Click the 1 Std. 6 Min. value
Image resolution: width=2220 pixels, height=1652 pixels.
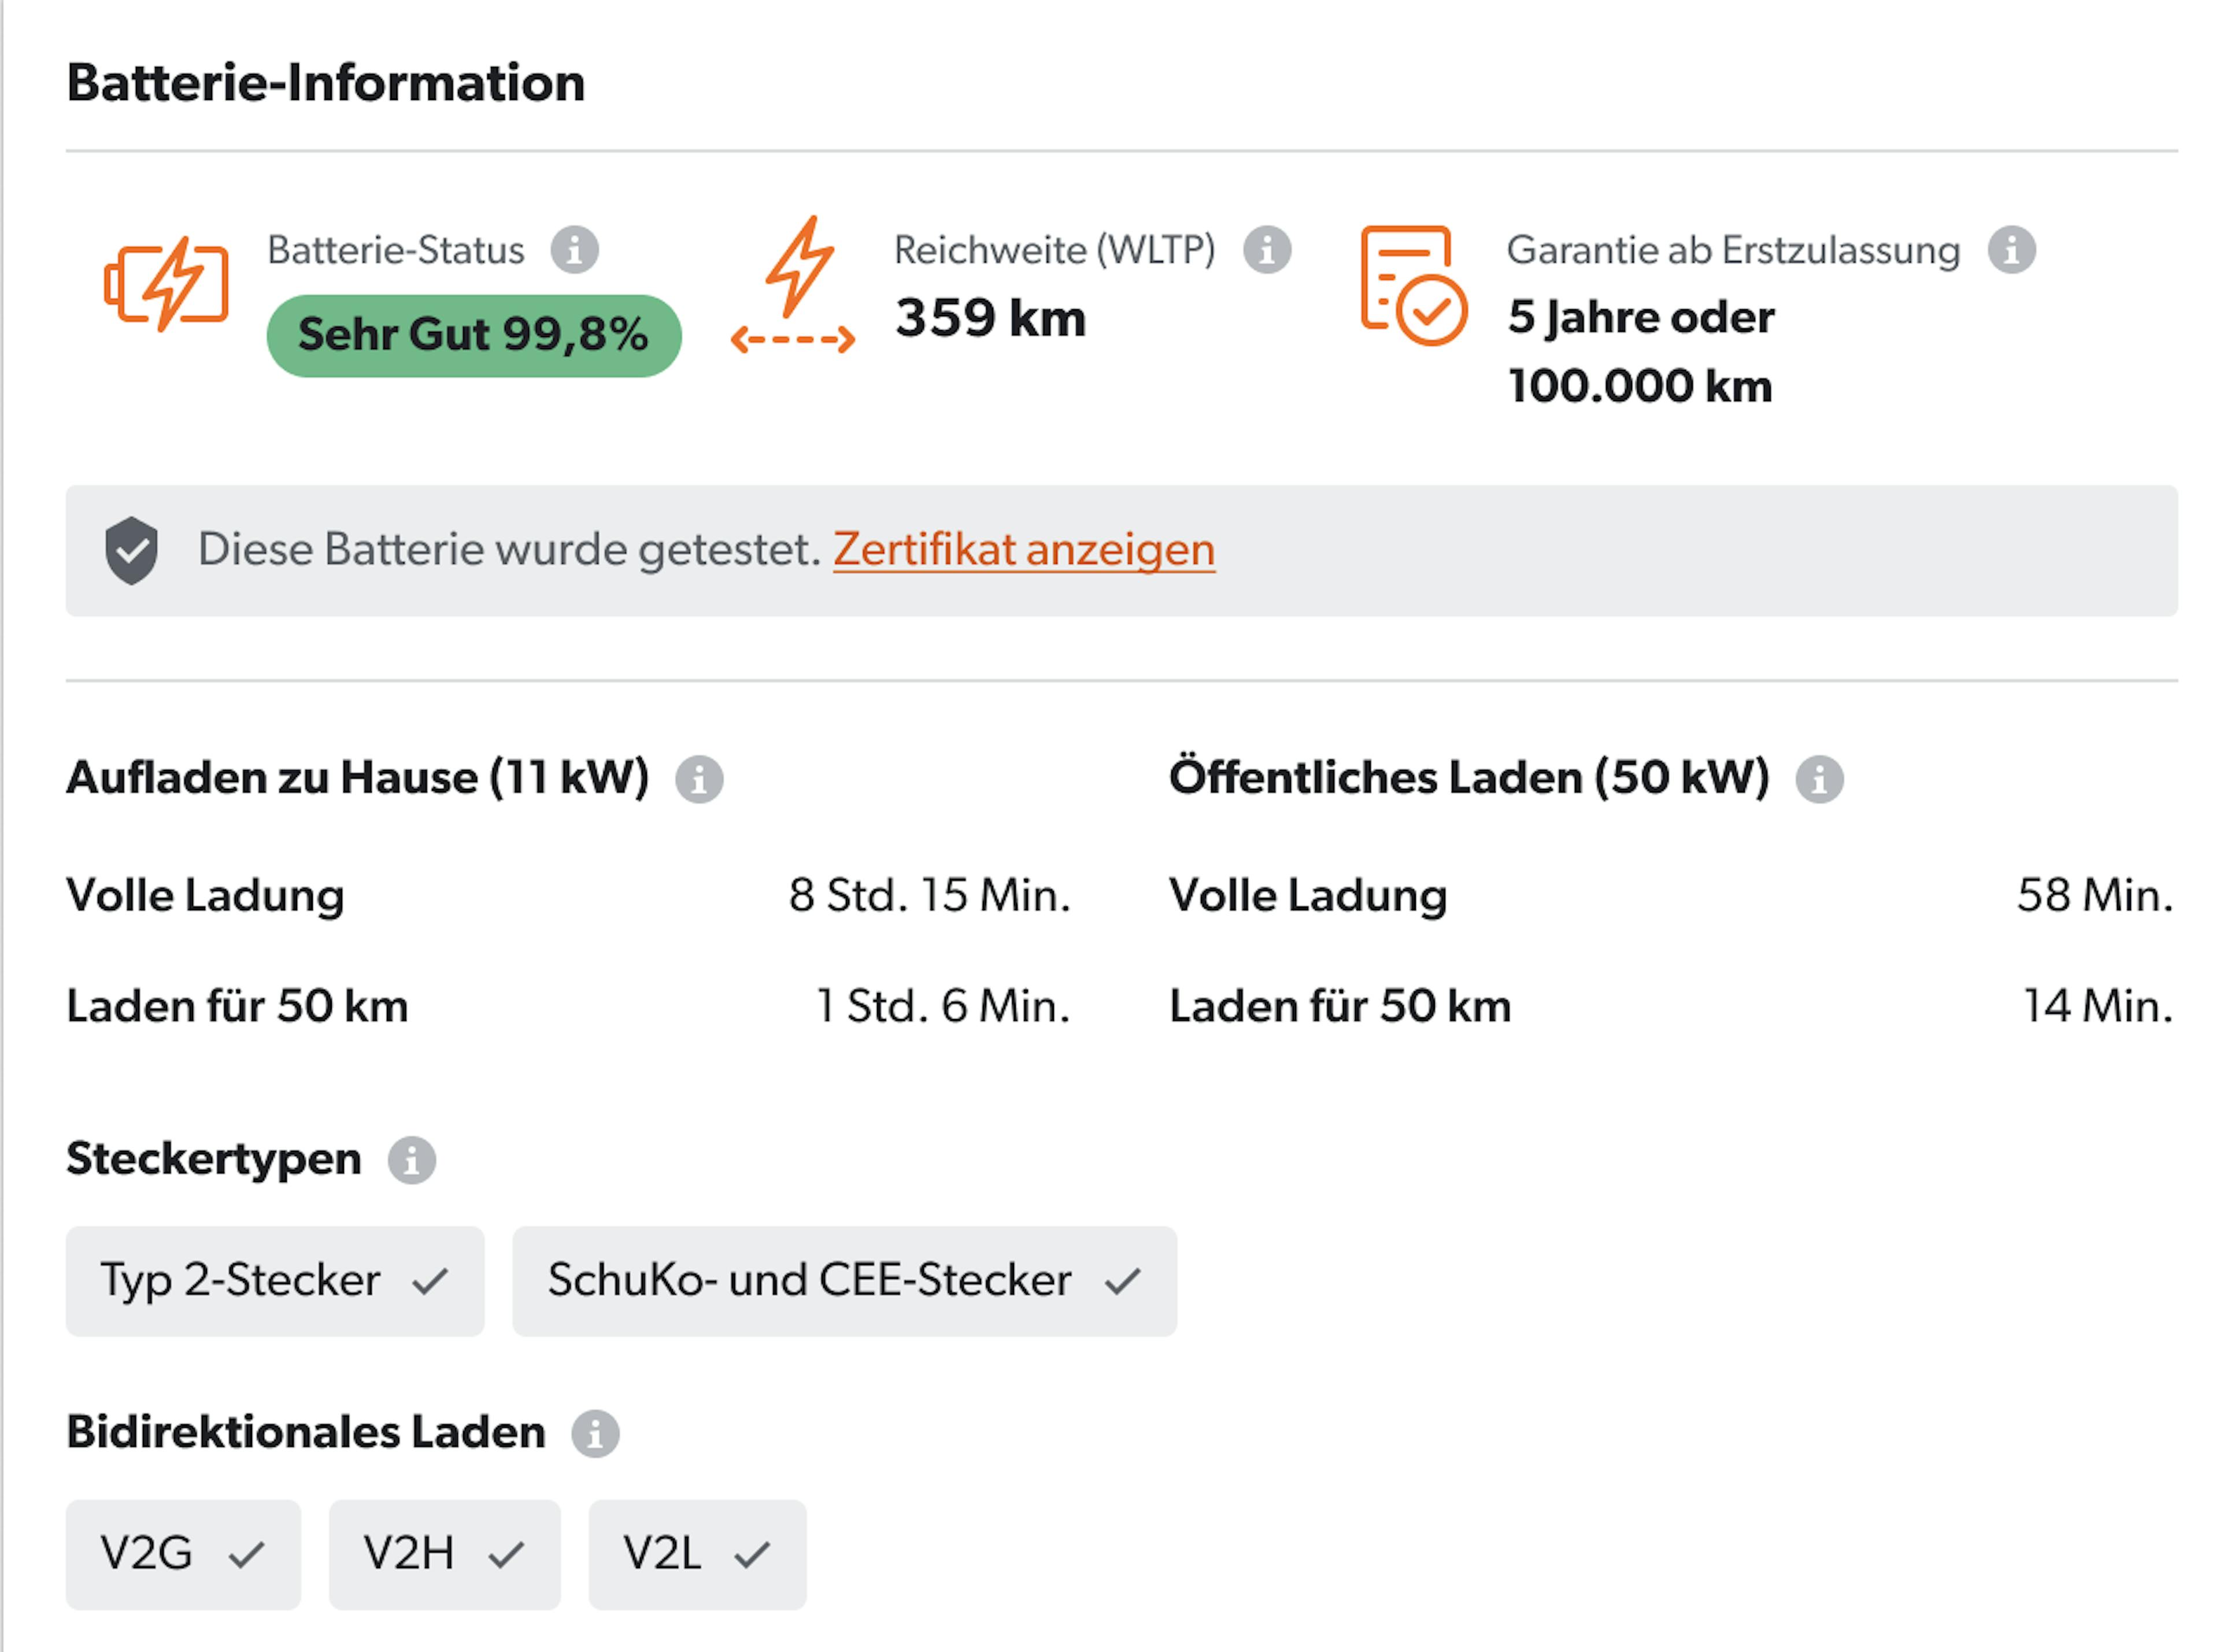(943, 1006)
